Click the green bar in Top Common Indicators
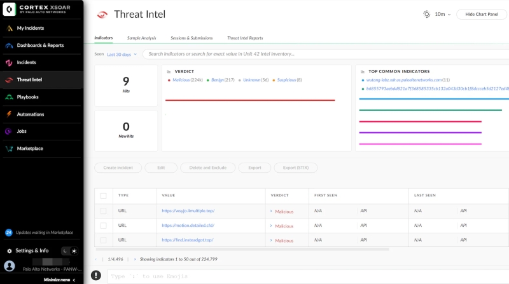This screenshot has height=284, width=509. click(x=431, y=110)
